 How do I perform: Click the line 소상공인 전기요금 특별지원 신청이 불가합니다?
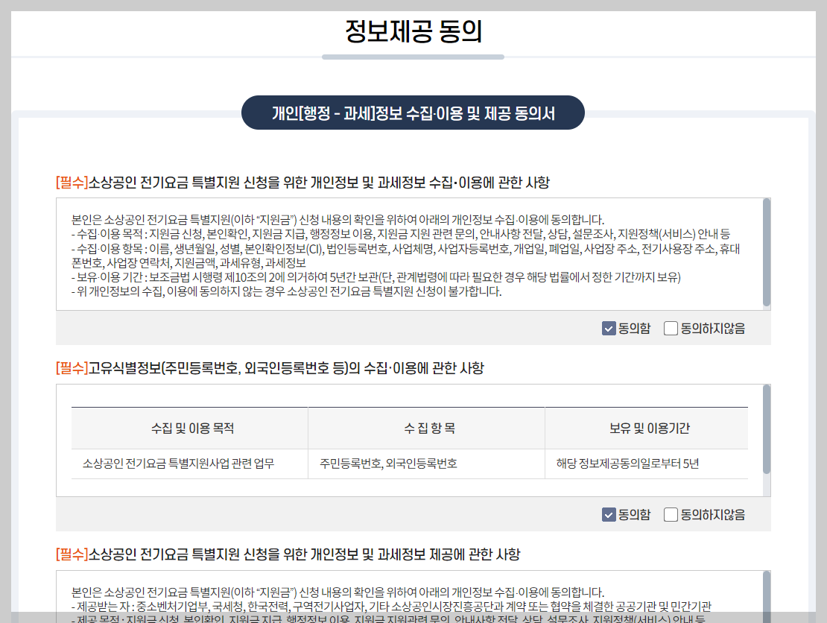tap(286, 291)
